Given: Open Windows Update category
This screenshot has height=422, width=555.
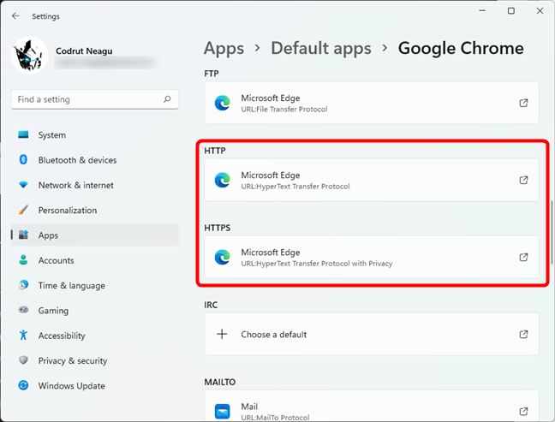Looking at the screenshot, I should pyautogui.click(x=94, y=385).
